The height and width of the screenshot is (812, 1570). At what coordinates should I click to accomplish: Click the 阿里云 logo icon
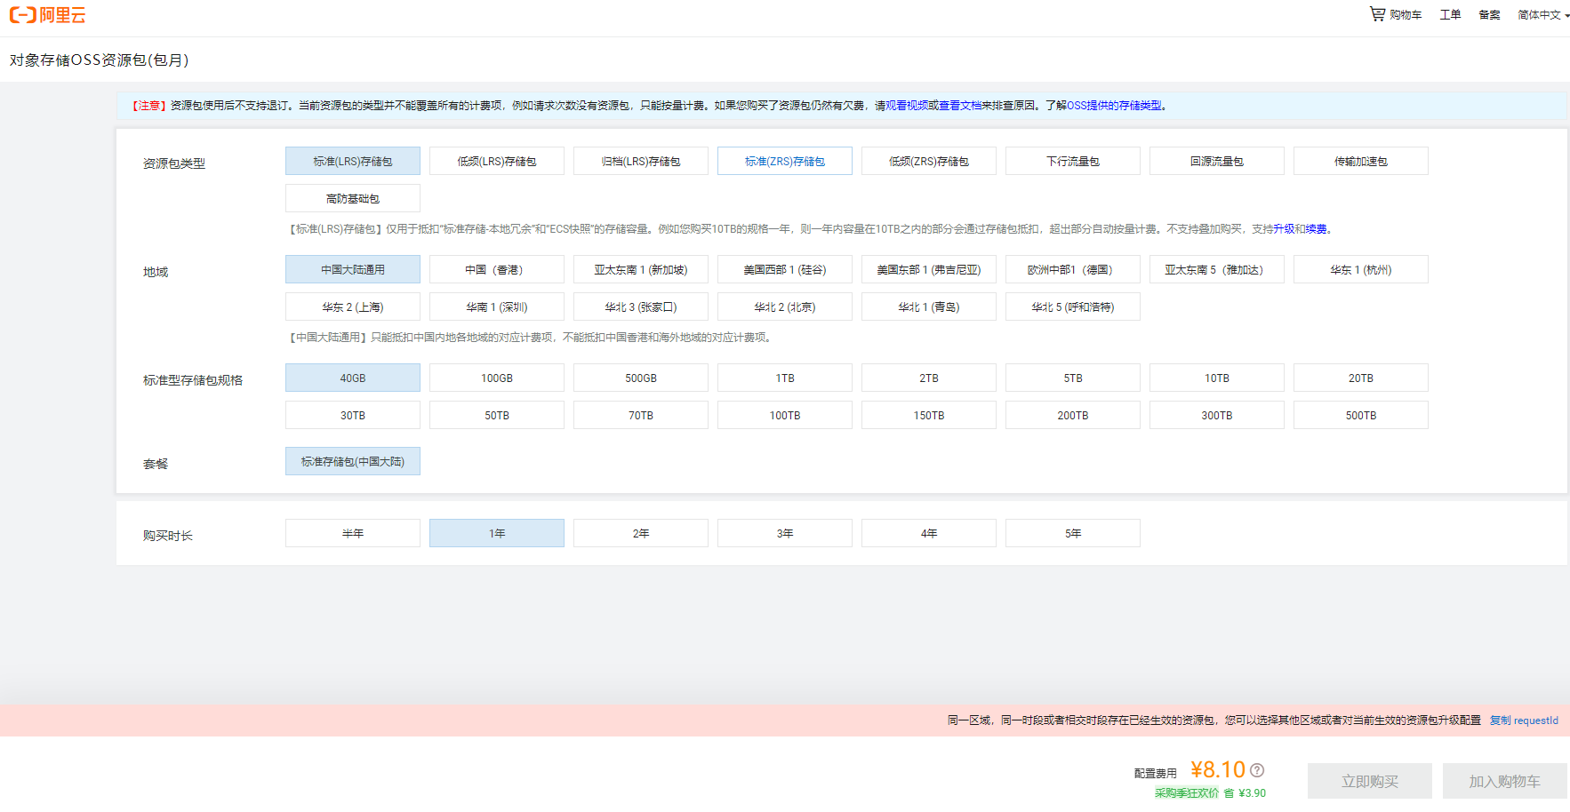tap(48, 15)
